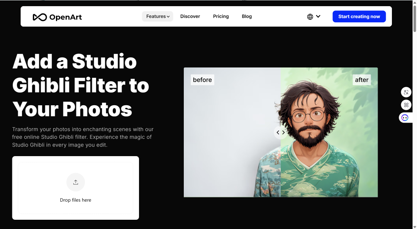Image resolution: width=417 pixels, height=229 pixels.
Task: Open the four-squares apps icon on the right sidebar
Action: (406, 105)
